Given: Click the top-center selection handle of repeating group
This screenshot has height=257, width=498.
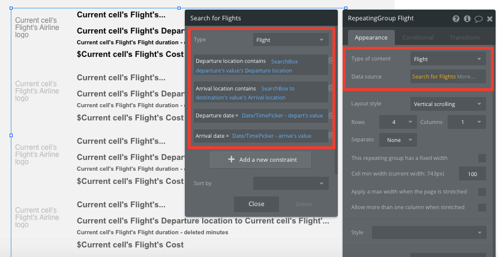Looking at the screenshot, I should [179, 8].
